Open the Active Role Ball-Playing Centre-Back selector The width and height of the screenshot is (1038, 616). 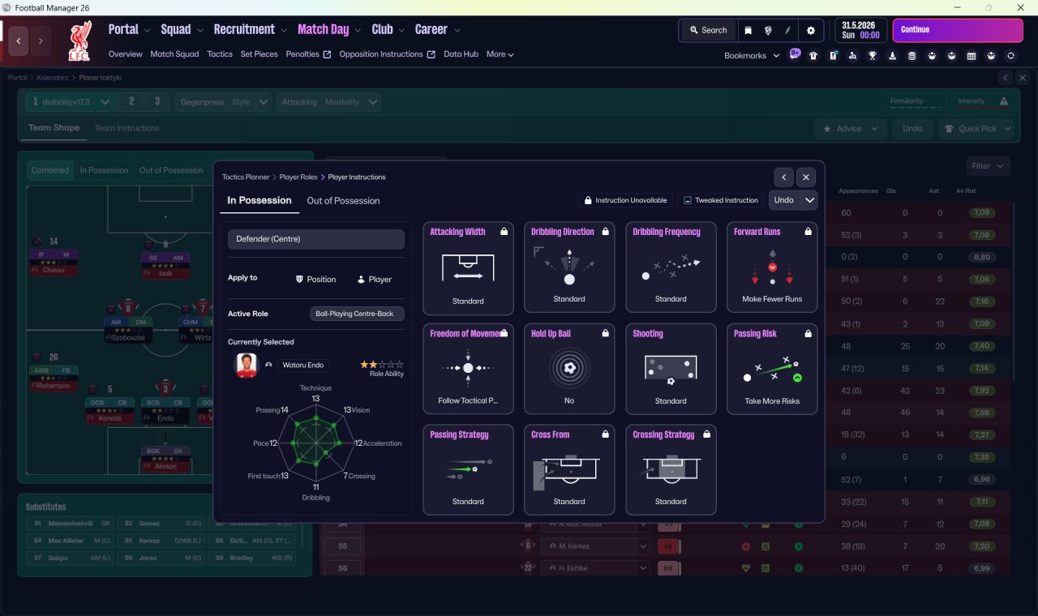click(357, 314)
